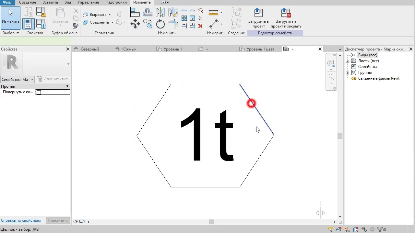Viewport: 415px width, 233px height.
Task: Open the Соединить dropdown arrow
Action: 112,22
